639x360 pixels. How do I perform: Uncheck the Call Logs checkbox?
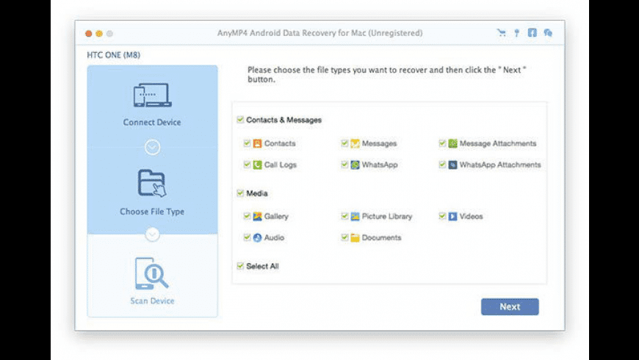click(247, 165)
